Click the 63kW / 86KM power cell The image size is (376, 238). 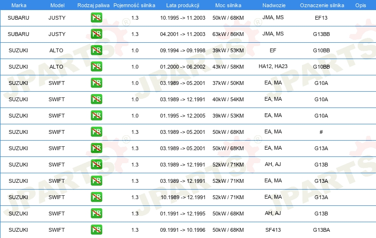[x=228, y=34]
